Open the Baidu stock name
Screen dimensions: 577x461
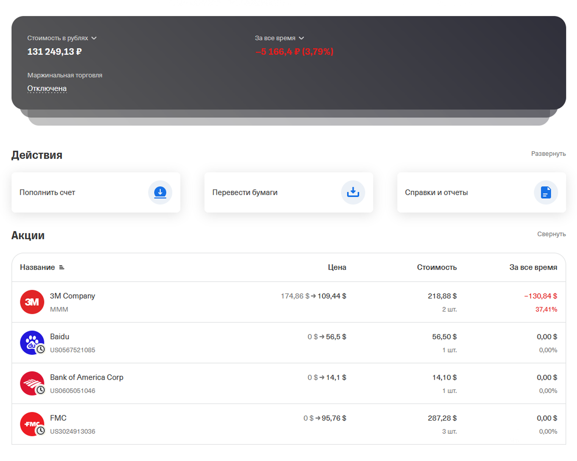click(x=60, y=336)
